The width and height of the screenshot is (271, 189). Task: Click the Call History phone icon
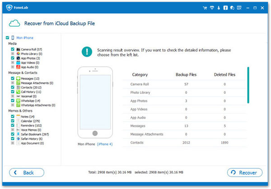click(18, 92)
